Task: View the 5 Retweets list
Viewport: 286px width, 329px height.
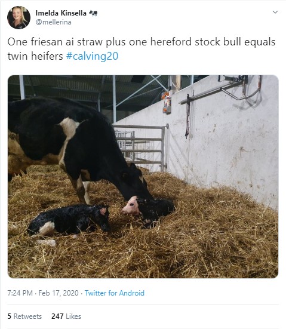Action: (24, 316)
